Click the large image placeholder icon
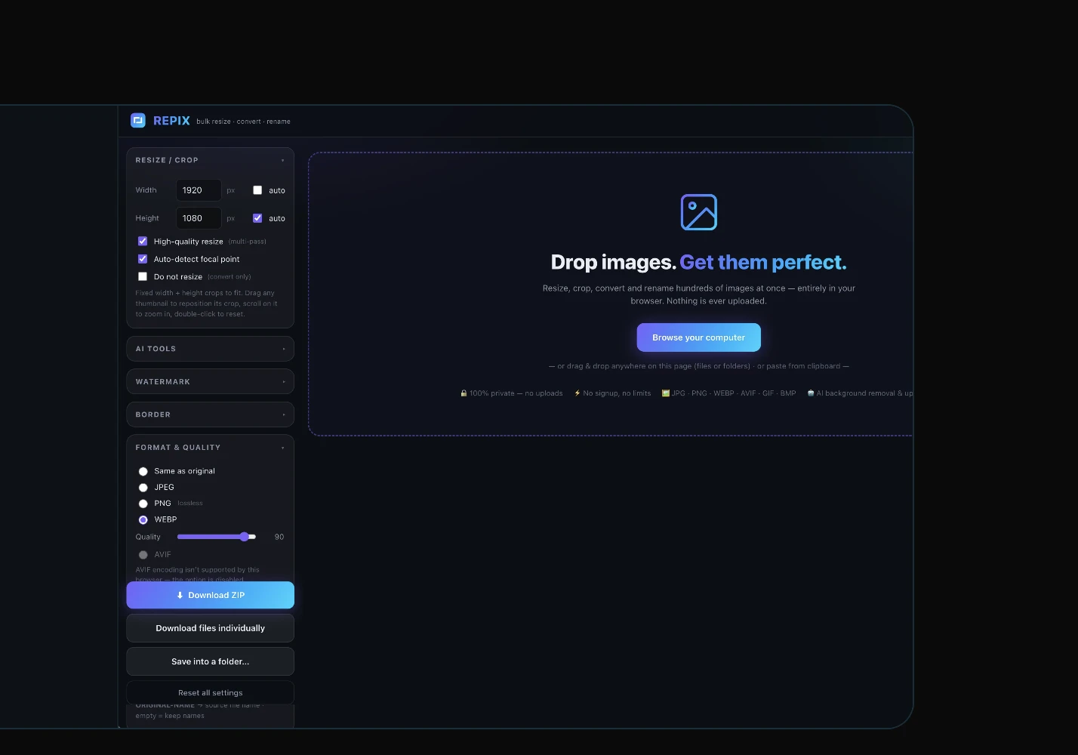The height and width of the screenshot is (755, 1078). coord(699,212)
